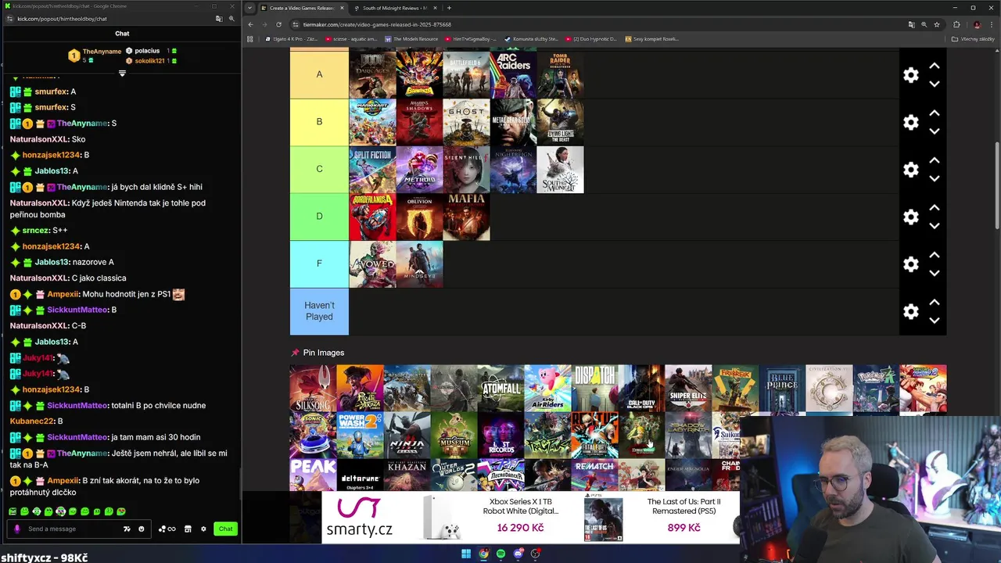This screenshot has width=1001, height=563.
Task: Move tier D row up with arrow
Action: [x=935, y=208]
